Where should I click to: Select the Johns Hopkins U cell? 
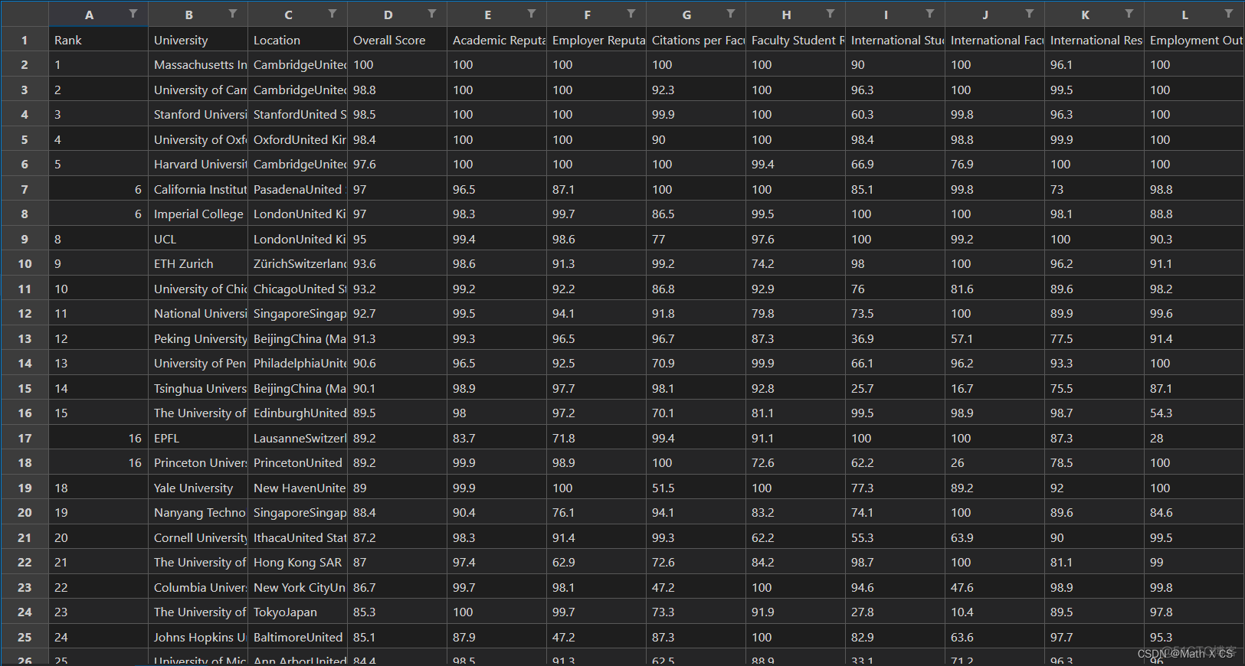click(x=198, y=637)
